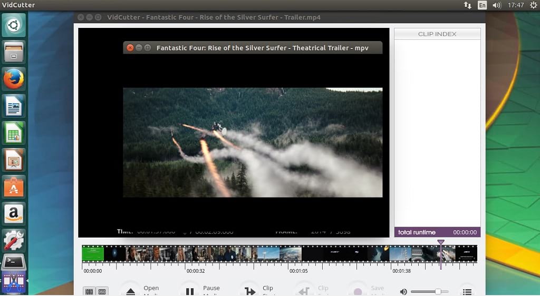Click the timeline playhead marker
The height and width of the screenshot is (296, 540).
pyautogui.click(x=441, y=242)
